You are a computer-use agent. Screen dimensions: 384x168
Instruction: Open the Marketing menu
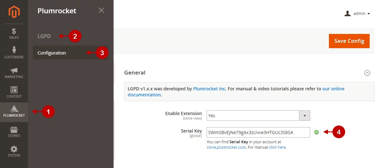(x=14, y=73)
